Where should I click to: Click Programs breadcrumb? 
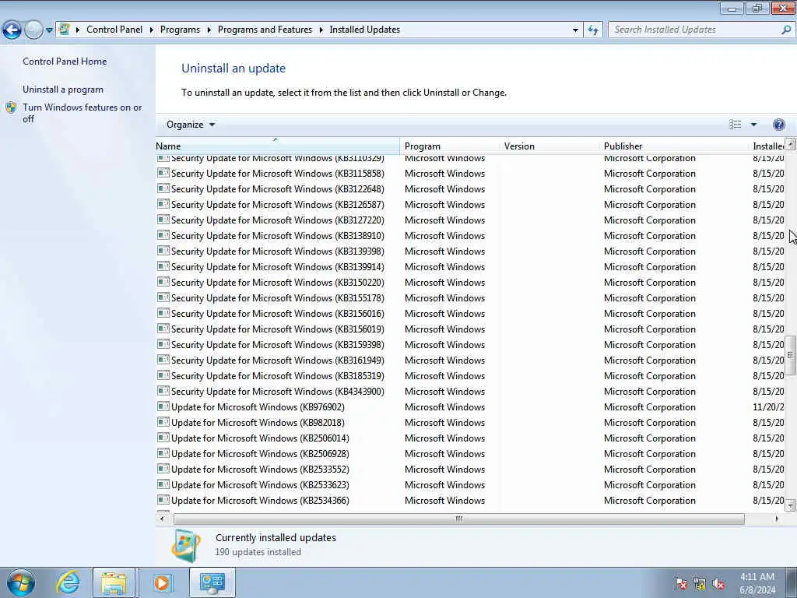point(180,30)
